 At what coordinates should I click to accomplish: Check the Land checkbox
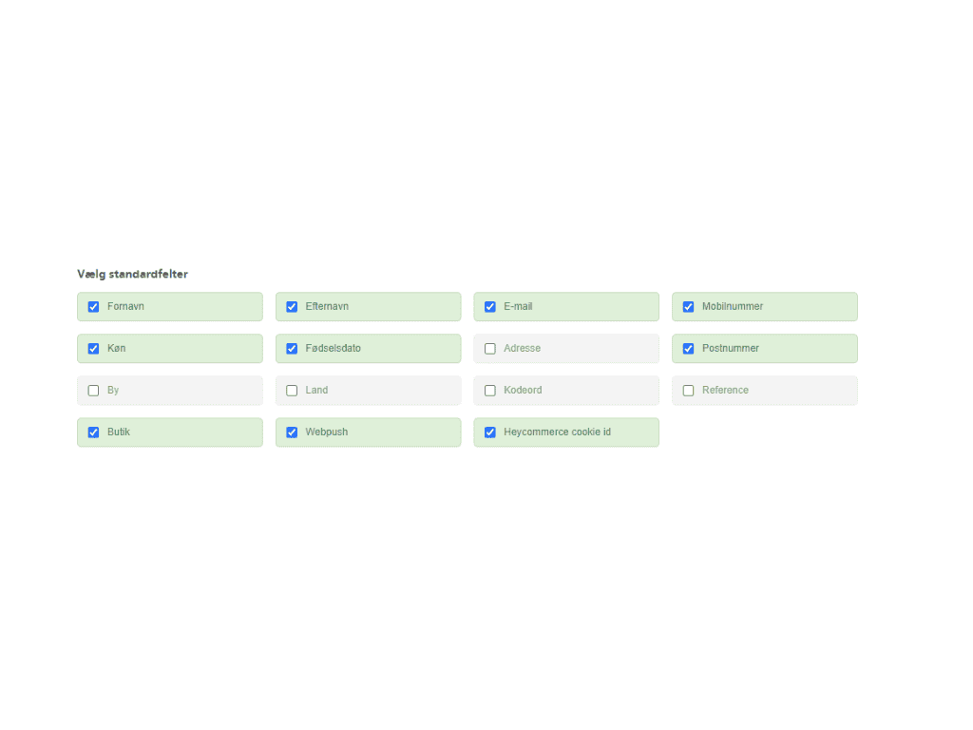coord(292,391)
